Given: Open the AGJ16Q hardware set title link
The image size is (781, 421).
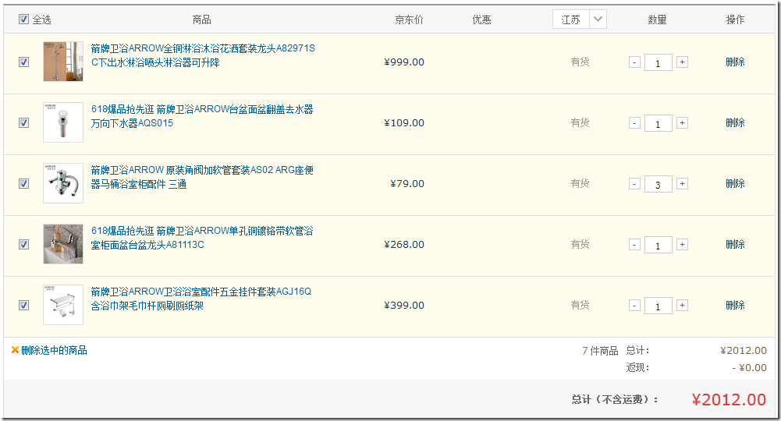Looking at the screenshot, I should pos(201,299).
